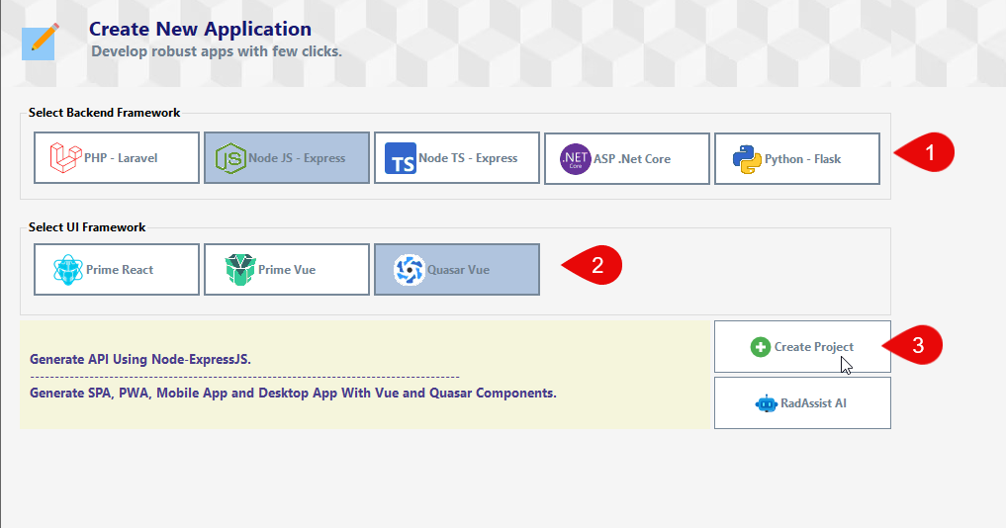Click the Prime Vue green logo

tap(240, 270)
